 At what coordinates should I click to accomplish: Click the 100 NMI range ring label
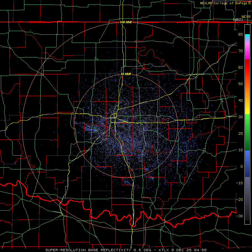(126, 22)
